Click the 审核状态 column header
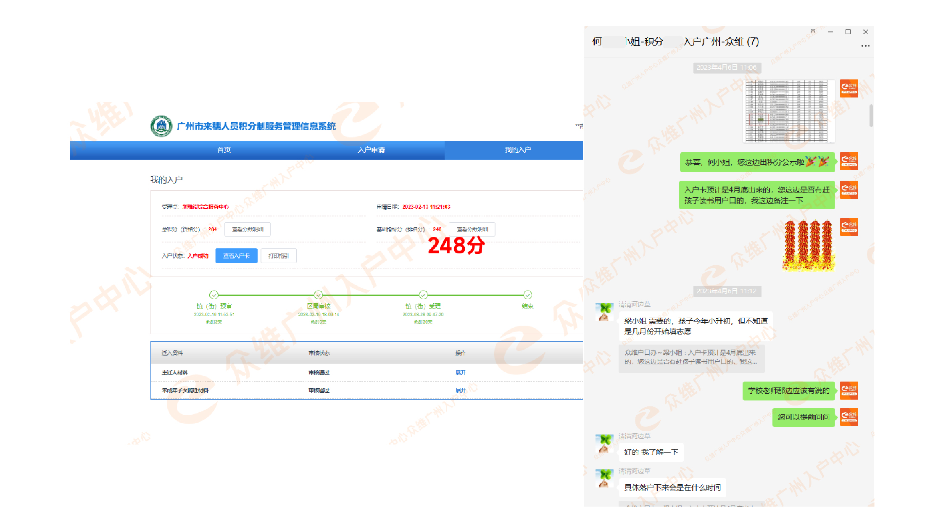 (319, 353)
